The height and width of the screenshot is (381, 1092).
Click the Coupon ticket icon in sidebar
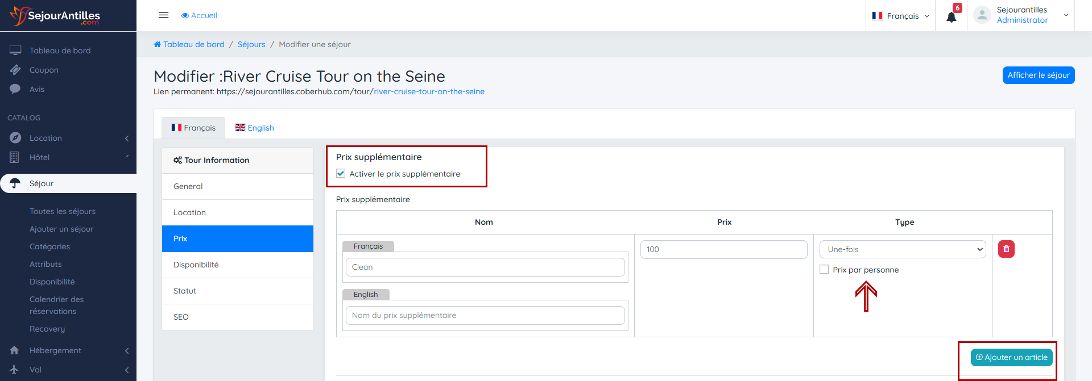[15, 70]
